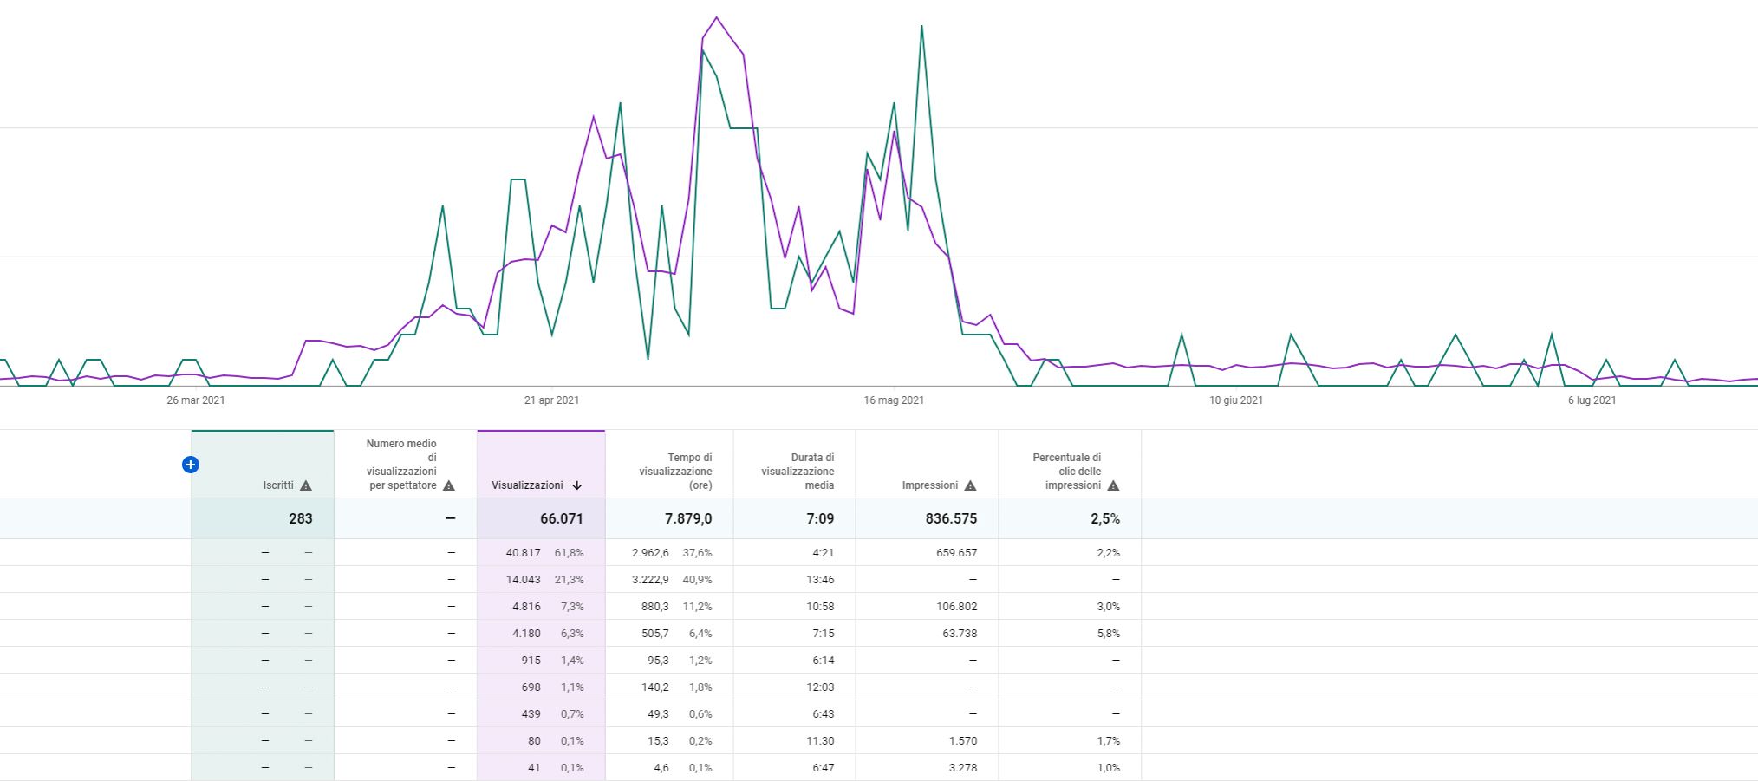The height and width of the screenshot is (781, 1758).
Task: Click the average duration cell 11:30
Action: tap(820, 741)
